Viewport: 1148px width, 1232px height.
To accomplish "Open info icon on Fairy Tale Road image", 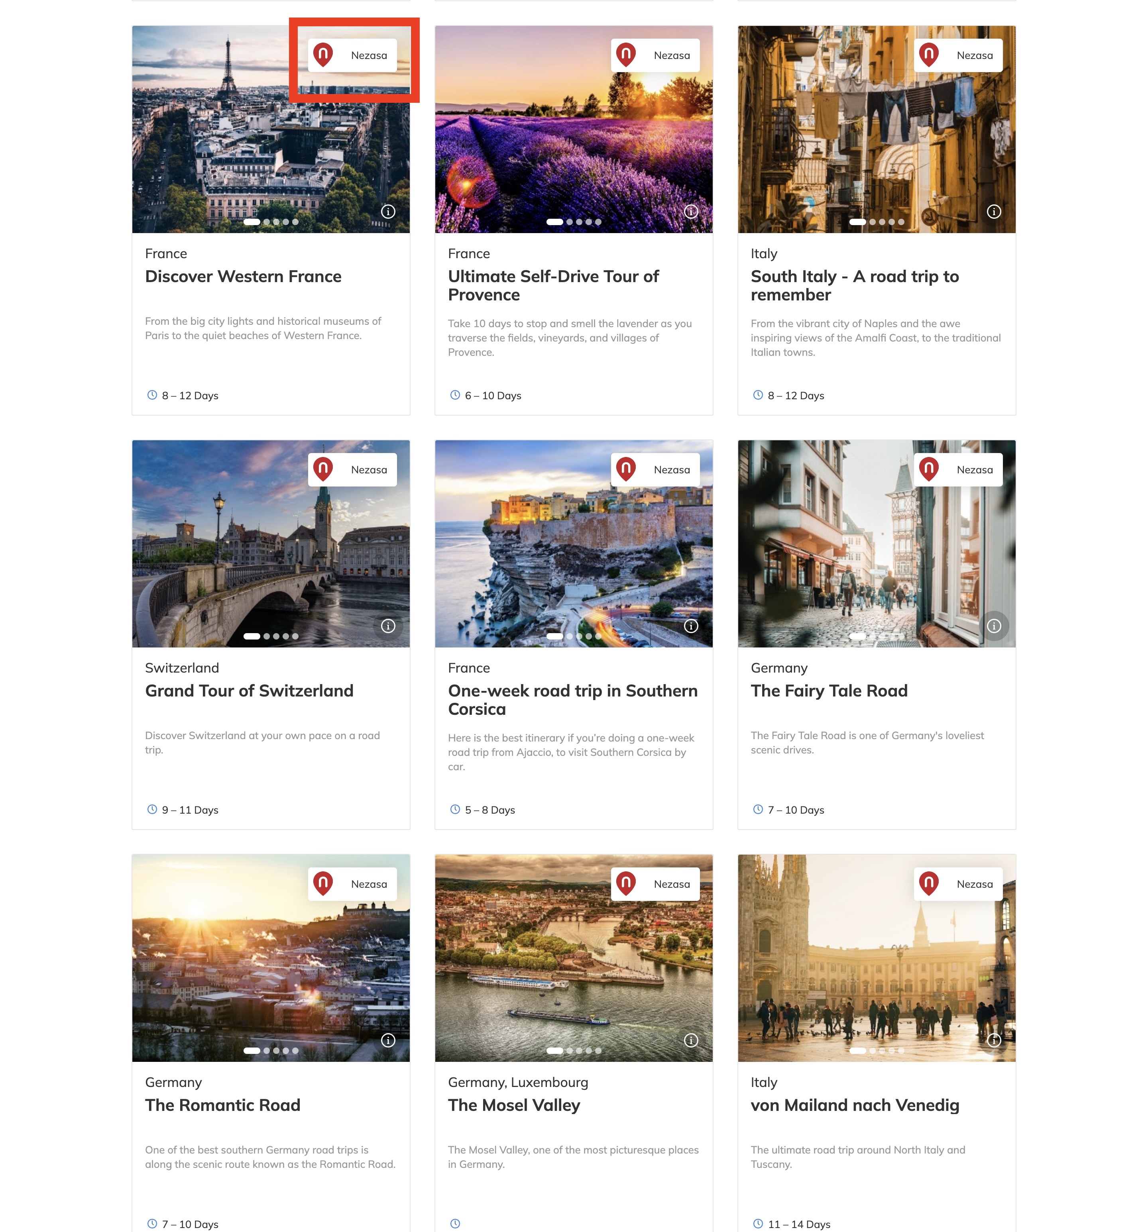I will (994, 626).
